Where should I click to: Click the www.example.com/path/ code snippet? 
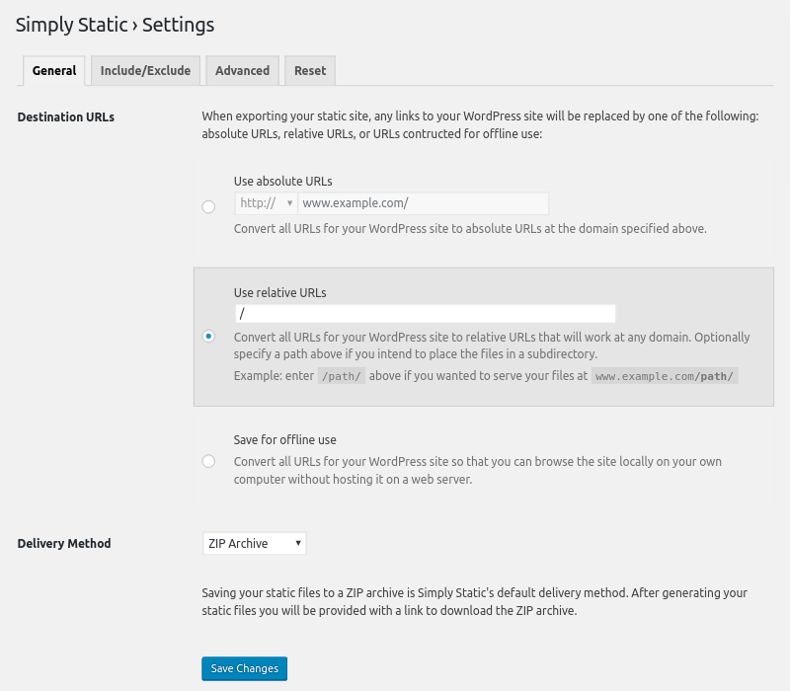tap(665, 376)
